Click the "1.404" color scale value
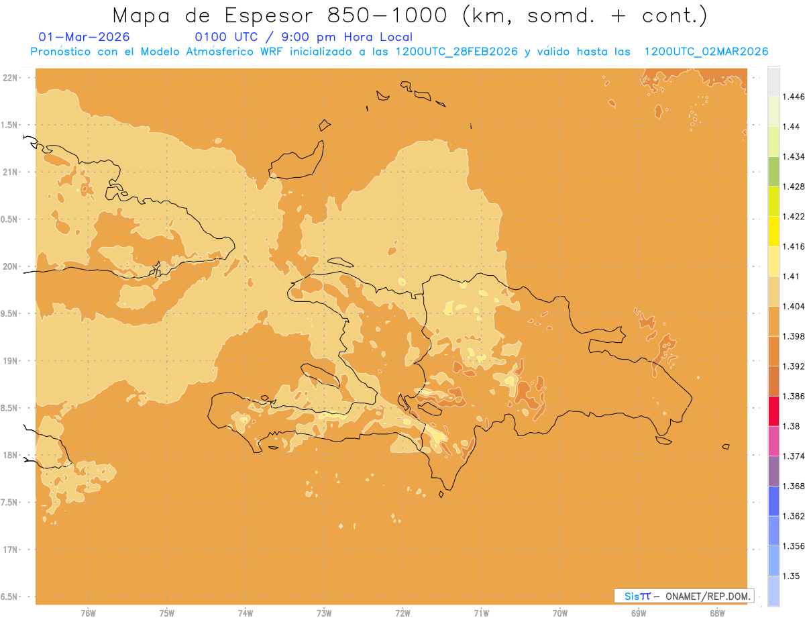This screenshot has width=805, height=622. click(x=793, y=307)
